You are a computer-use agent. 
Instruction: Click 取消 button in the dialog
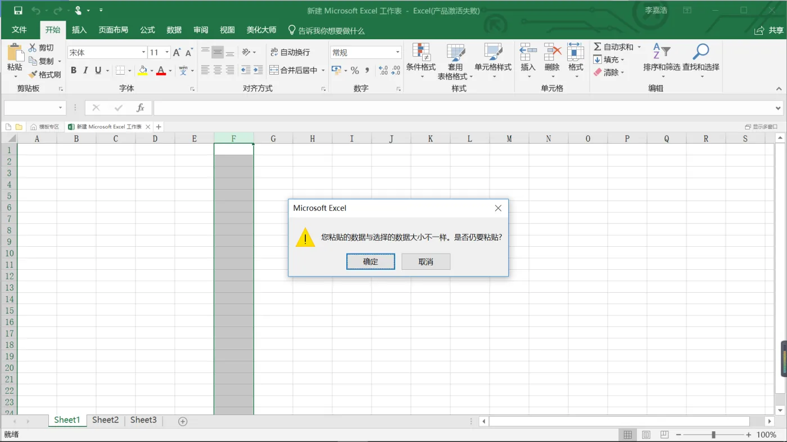426,261
